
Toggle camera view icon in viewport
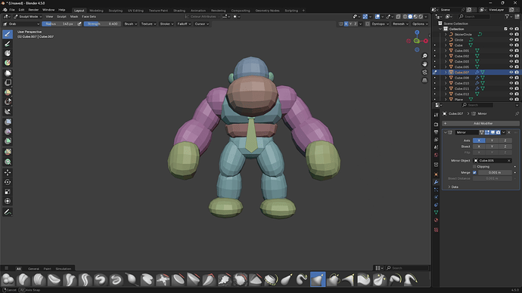click(x=424, y=72)
